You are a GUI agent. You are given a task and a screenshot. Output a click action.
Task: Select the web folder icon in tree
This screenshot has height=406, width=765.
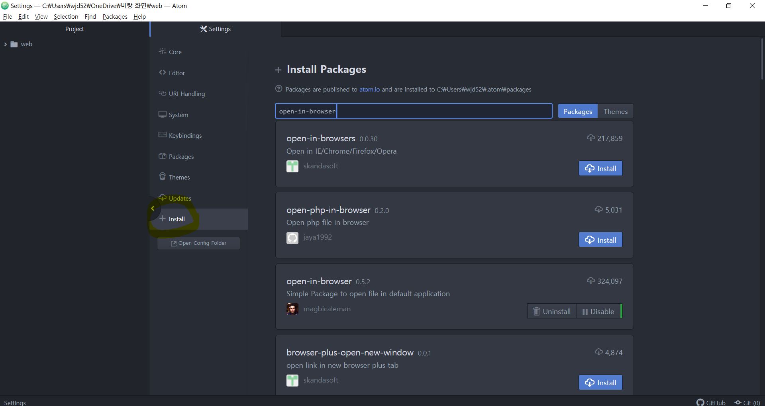14,44
